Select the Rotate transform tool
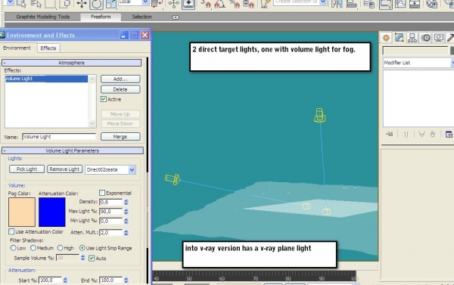454x285 pixels. (96, 4)
